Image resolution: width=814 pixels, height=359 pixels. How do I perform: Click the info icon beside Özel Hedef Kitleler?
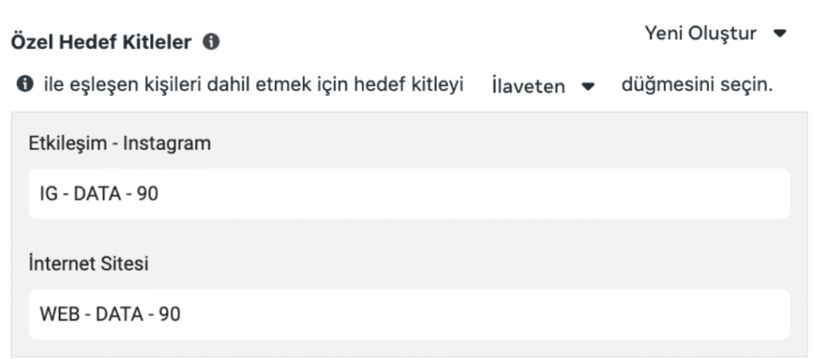click(211, 42)
